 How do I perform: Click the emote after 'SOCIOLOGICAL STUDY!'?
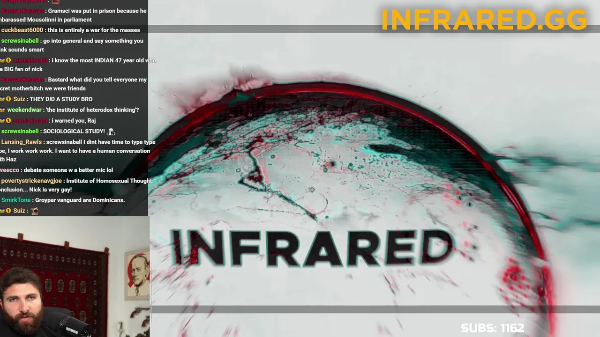111,132
